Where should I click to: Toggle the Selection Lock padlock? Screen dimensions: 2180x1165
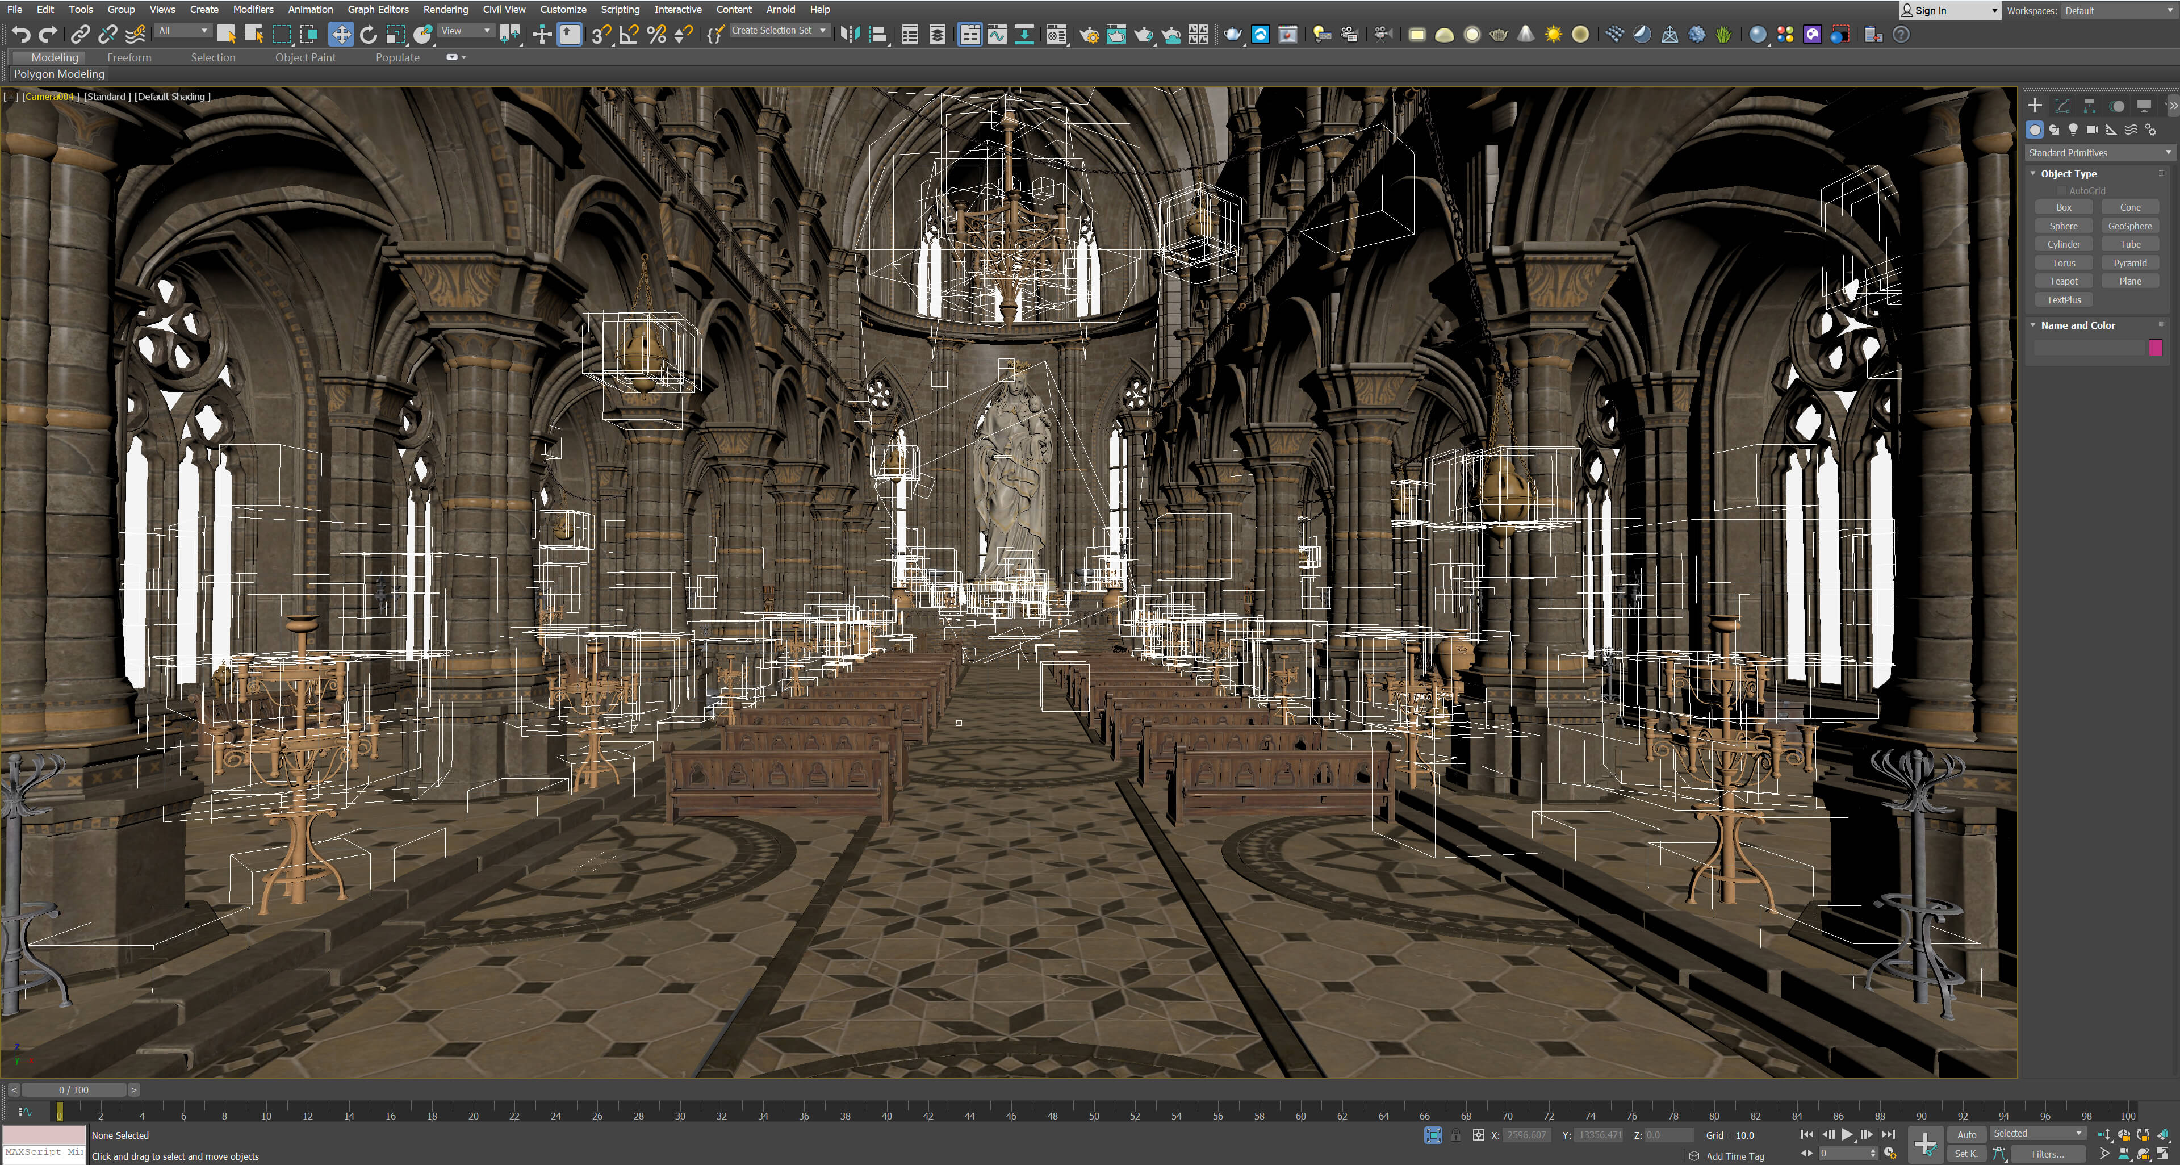[x=1455, y=1135]
